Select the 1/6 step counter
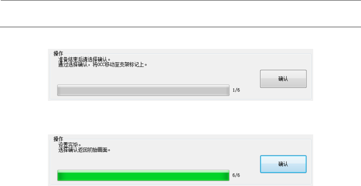 [236, 90]
